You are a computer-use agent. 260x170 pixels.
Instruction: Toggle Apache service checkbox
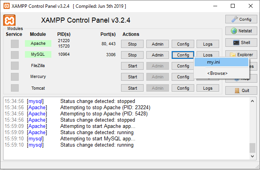pyautogui.click(x=14, y=44)
